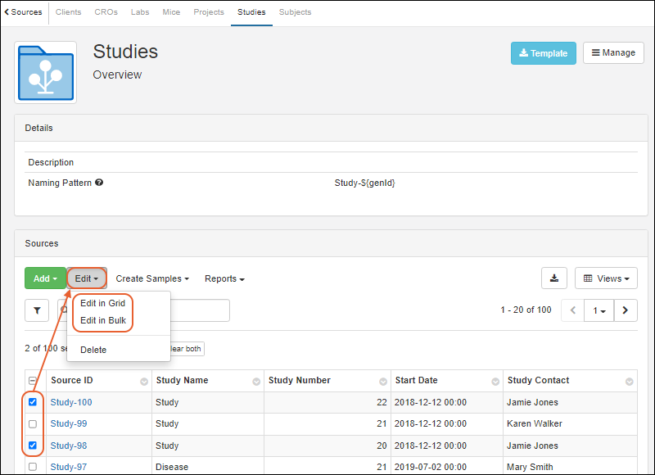The width and height of the screenshot is (655, 475).
Task: Expand the Views dropdown
Action: coord(606,278)
